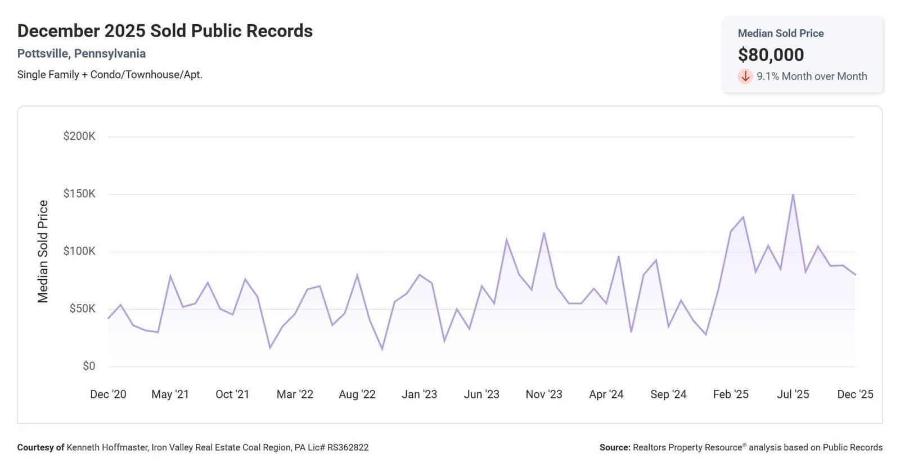Click the Pottsville, Pennsylvania location link
Viewport: 900px width, 472px height.
click(82, 54)
